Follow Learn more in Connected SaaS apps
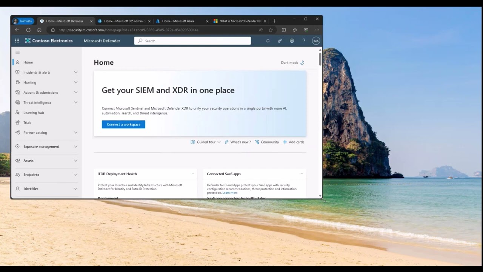This screenshot has width=483, height=272. pyautogui.click(x=230, y=193)
